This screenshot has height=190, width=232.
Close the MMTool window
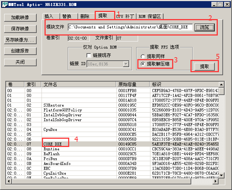[x=227, y=4]
